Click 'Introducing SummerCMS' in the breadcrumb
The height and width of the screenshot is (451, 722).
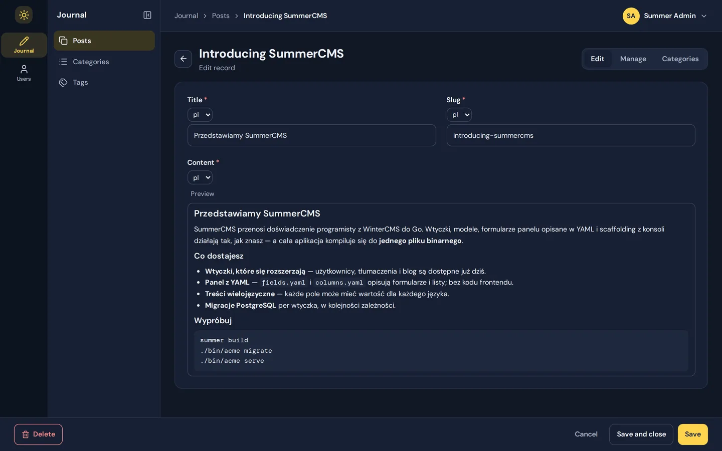(285, 16)
